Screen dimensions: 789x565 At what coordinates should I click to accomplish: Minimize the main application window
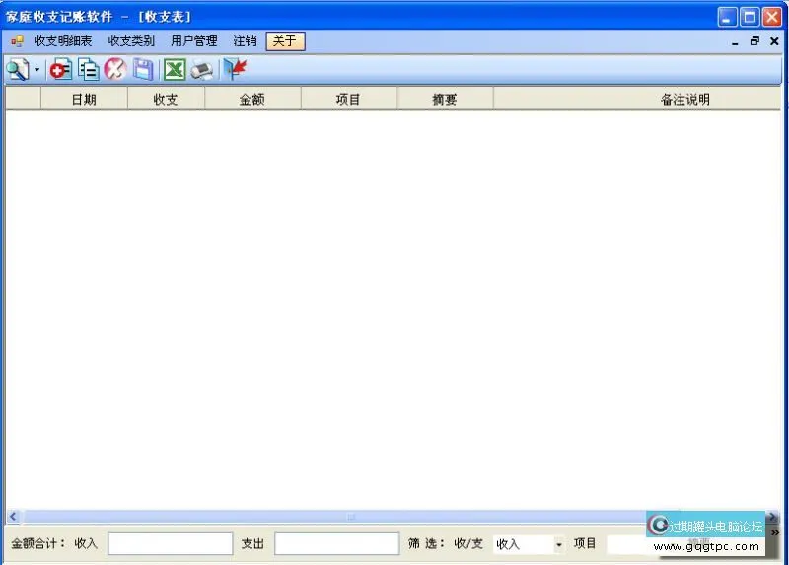click(727, 17)
